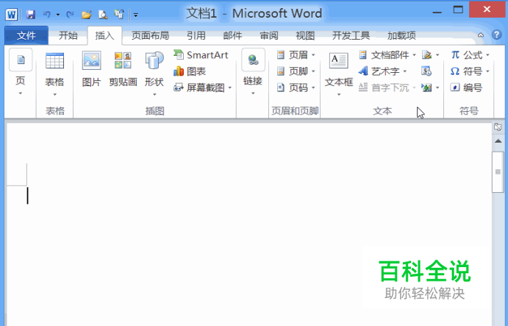Viewport: 508px width, 326px height.
Task: Open print preview from quick access toolbar
Action: pyautogui.click(x=103, y=14)
